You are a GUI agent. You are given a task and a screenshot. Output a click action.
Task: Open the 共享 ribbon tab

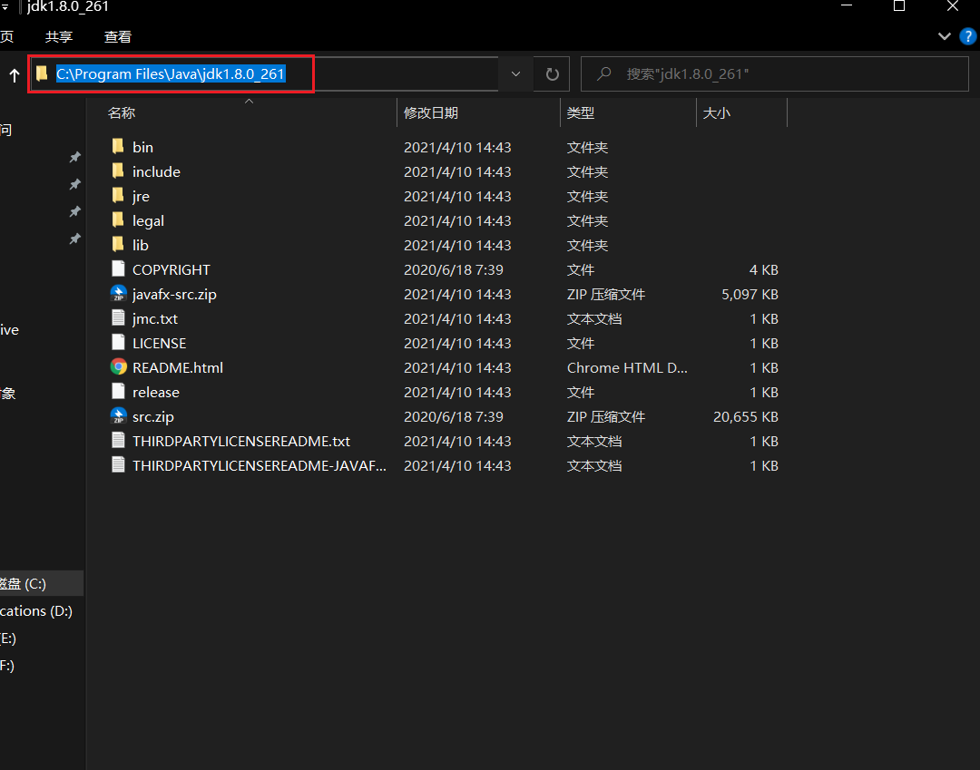click(x=59, y=37)
